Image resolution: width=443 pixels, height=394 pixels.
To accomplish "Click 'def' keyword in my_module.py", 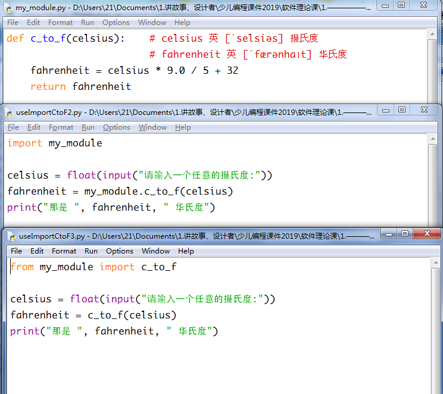I will click(15, 38).
